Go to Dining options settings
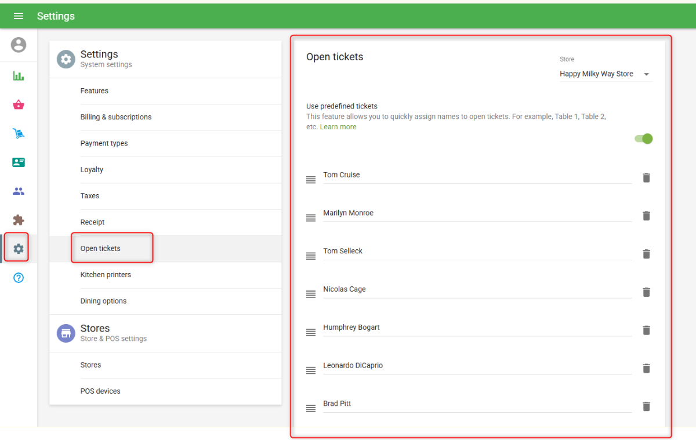Viewport: 696px width, 440px height. (103, 301)
